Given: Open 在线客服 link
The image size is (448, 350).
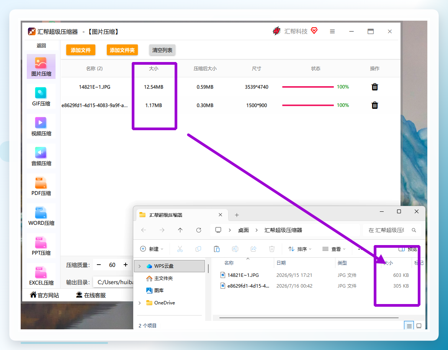Looking at the screenshot, I should (91, 295).
